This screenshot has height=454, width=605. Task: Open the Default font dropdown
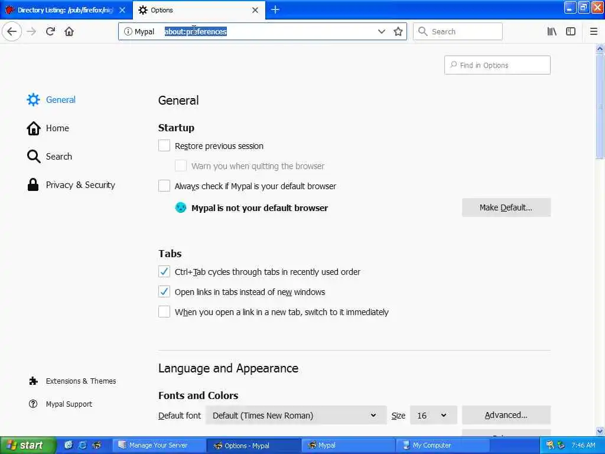coord(296,416)
